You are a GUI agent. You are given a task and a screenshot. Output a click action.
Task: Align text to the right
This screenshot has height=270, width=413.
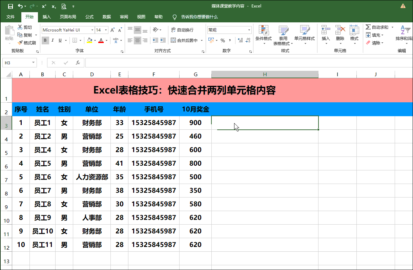coord(145,40)
